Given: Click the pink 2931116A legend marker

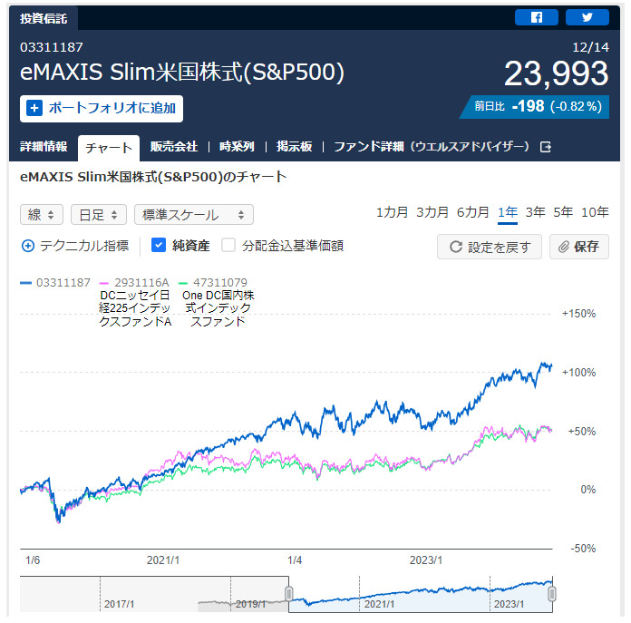Looking at the screenshot, I should tap(104, 283).
